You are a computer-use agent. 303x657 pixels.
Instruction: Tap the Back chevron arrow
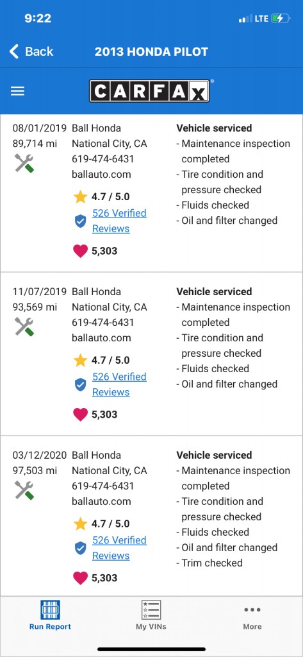pyautogui.click(x=14, y=51)
